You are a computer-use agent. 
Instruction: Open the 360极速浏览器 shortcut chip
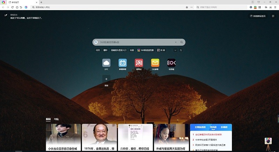[145, 50]
